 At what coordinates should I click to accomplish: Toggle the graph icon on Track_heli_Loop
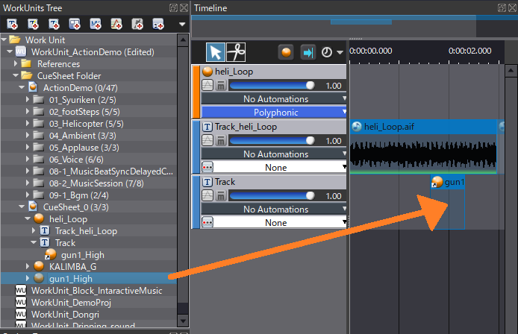pos(207,141)
